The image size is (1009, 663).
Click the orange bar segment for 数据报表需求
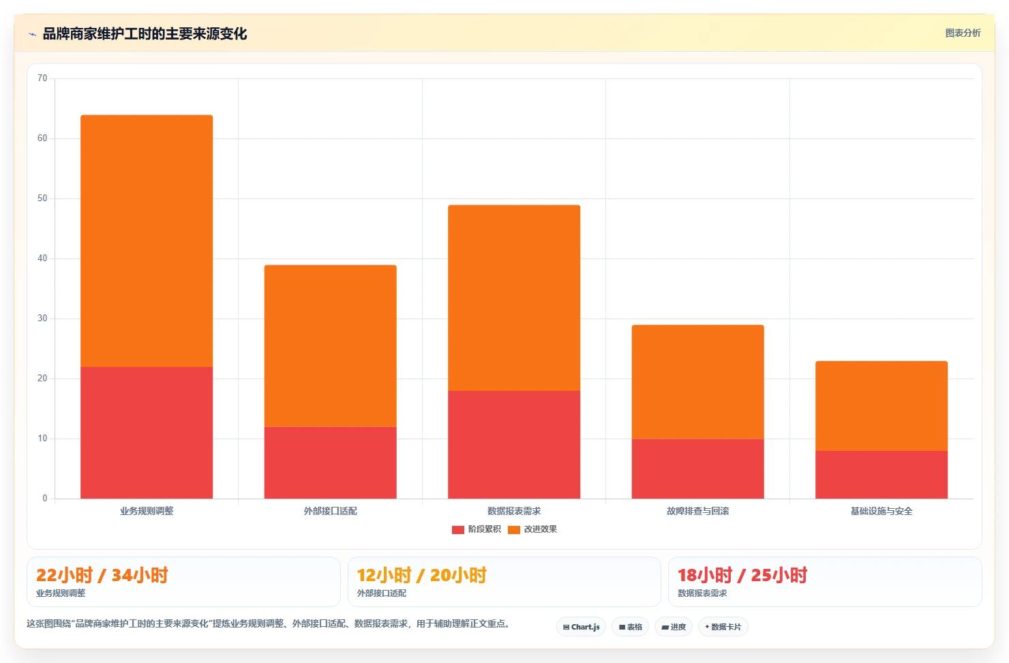pos(514,298)
